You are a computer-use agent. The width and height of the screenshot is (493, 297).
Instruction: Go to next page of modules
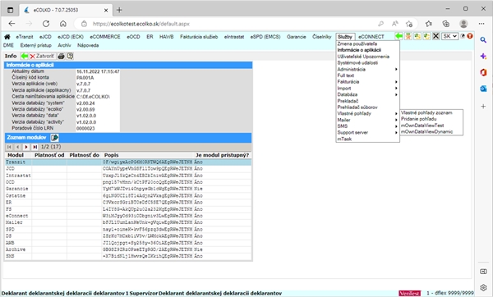pos(26,147)
